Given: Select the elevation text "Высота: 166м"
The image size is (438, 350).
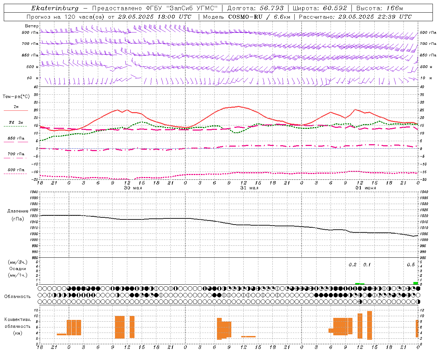Looking at the screenshot, I should click(x=379, y=8).
